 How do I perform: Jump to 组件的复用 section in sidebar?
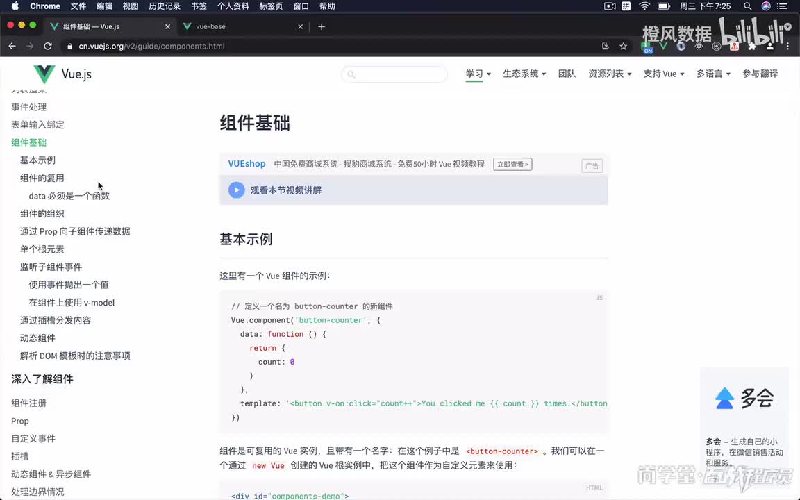click(x=42, y=178)
